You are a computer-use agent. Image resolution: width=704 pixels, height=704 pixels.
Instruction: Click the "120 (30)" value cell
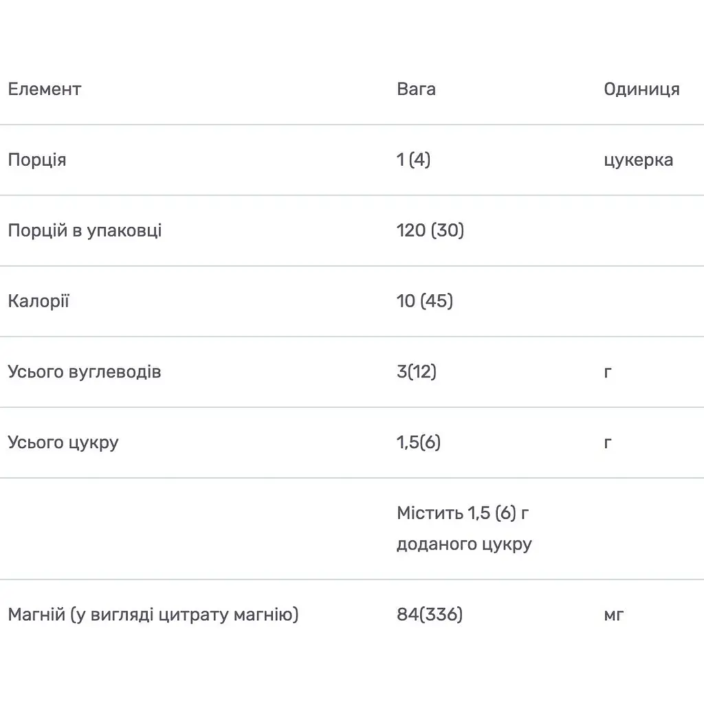[x=430, y=230]
